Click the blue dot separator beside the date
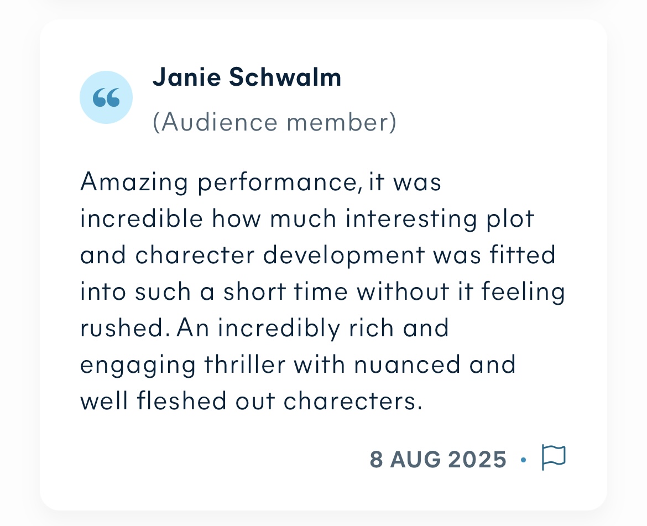The image size is (647, 526). (x=523, y=460)
